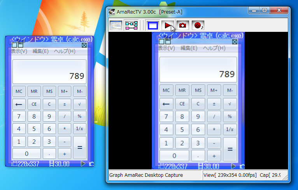Image resolution: width=298 pixels, height=190 pixels.
Task: Click M+ button in left calculator
Action: click(65, 91)
